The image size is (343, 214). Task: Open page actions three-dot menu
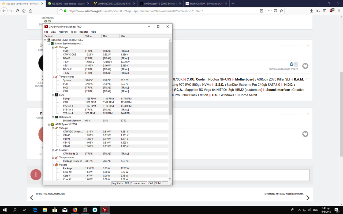[270, 11]
